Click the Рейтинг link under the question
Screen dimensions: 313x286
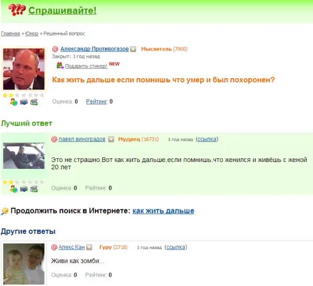[x=97, y=102]
